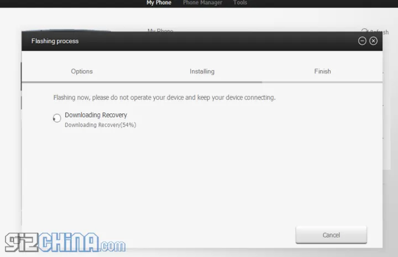This screenshot has height=257, width=398.
Task: Click the 'Flashing now' instruction message
Action: [164, 98]
